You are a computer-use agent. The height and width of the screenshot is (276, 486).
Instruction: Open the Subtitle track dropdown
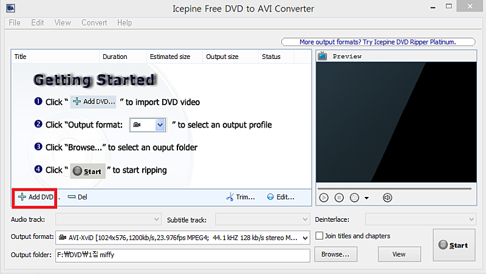262,219
